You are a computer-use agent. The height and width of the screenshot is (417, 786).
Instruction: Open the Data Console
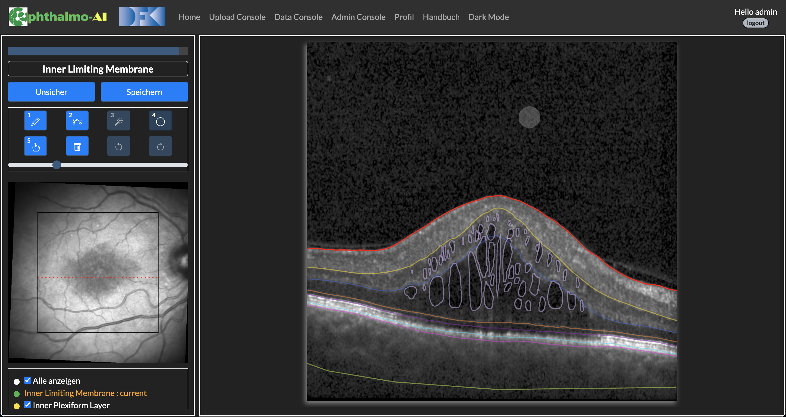pyautogui.click(x=298, y=17)
